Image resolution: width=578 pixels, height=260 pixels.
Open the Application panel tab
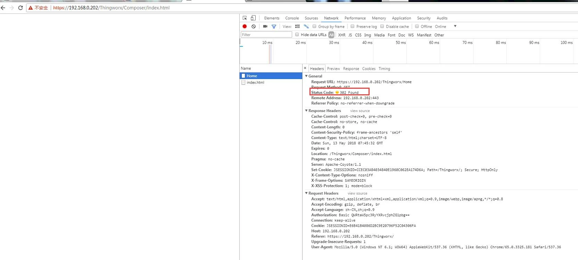pos(402,18)
